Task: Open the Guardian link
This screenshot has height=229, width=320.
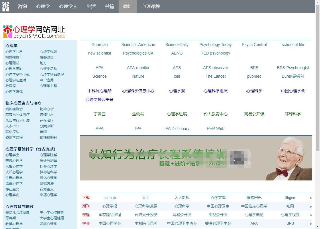Action: coord(100,45)
